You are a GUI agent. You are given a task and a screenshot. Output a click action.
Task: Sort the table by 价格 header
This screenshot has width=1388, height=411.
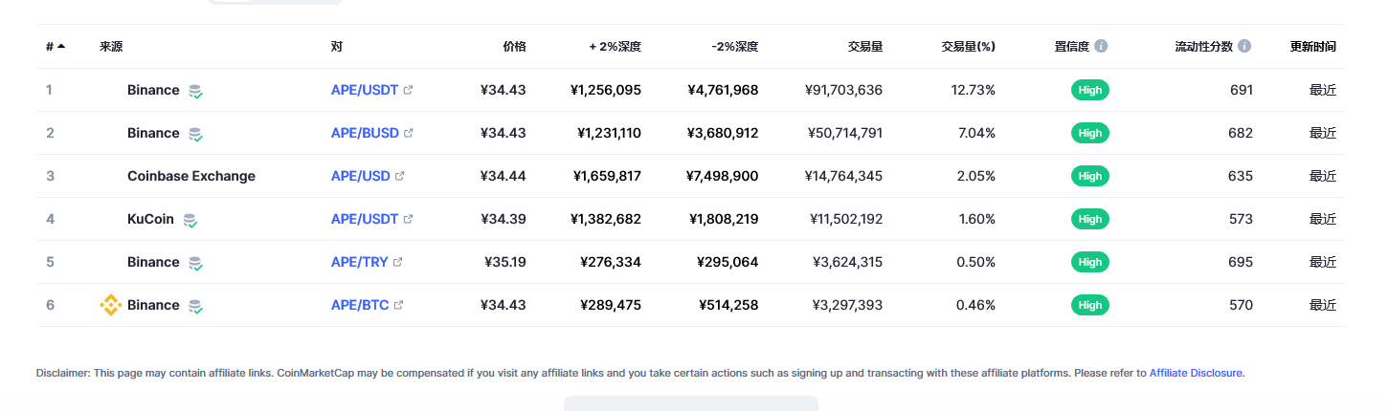pyautogui.click(x=514, y=46)
